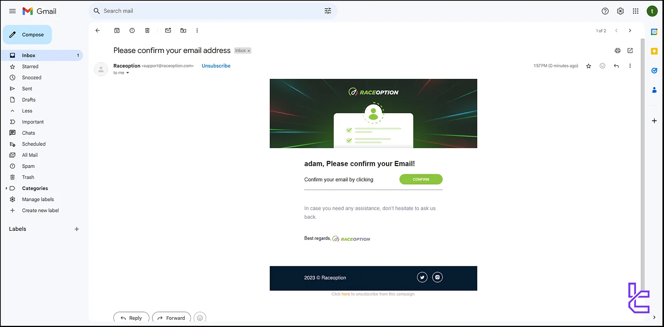Archive this email
Image resolution: width=664 pixels, height=327 pixels.
coord(117,30)
